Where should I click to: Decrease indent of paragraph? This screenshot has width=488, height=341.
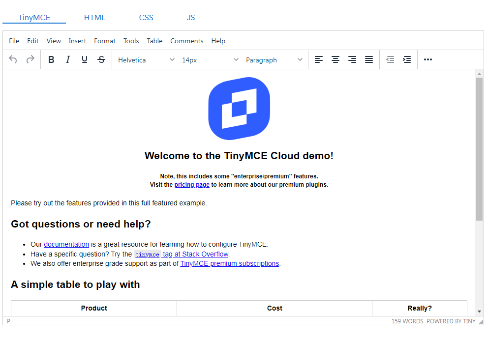point(390,59)
